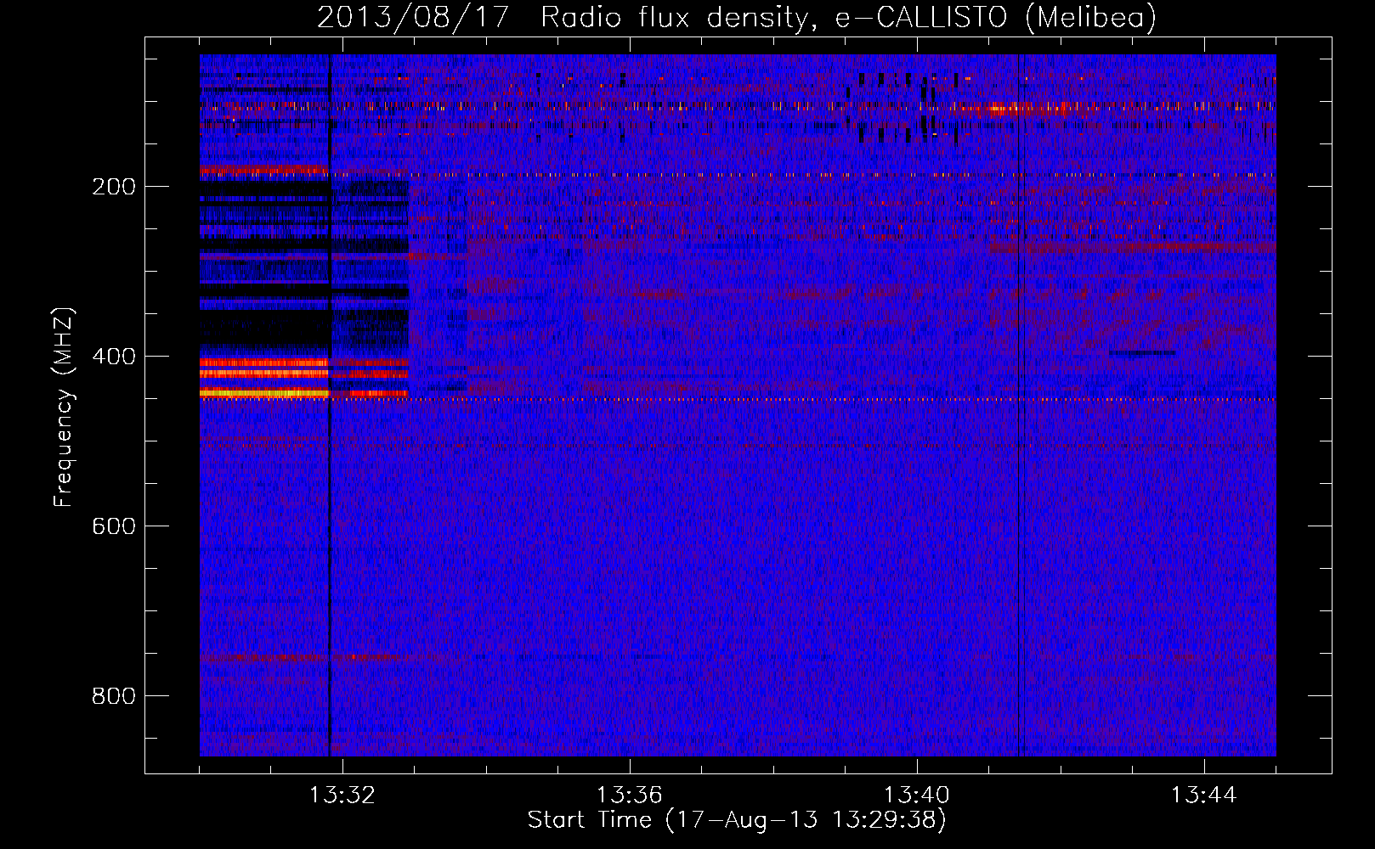Click the 'Frequency (MHZ)' axis label
This screenshot has width=1375, height=849.
pos(65,408)
